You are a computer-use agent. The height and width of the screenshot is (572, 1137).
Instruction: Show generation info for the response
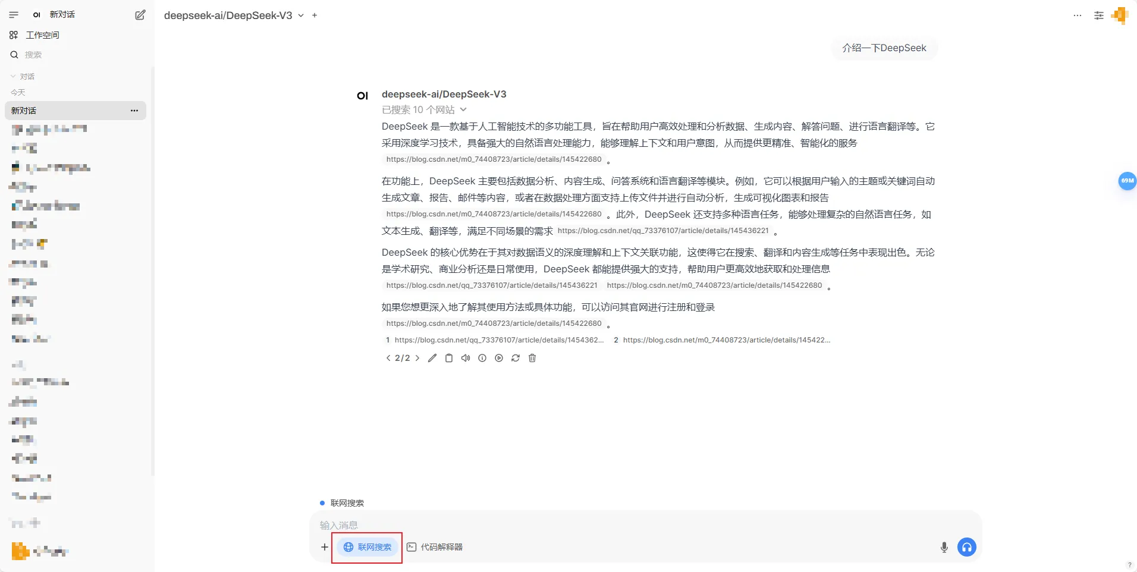482,358
